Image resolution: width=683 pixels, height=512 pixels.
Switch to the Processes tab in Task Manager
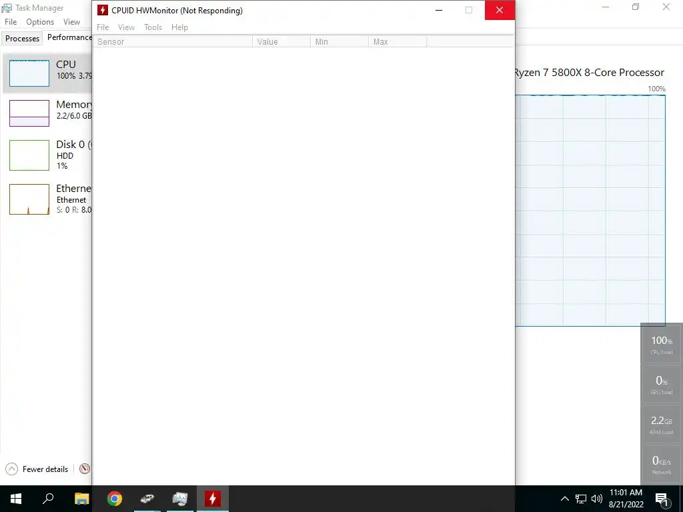[x=22, y=38]
